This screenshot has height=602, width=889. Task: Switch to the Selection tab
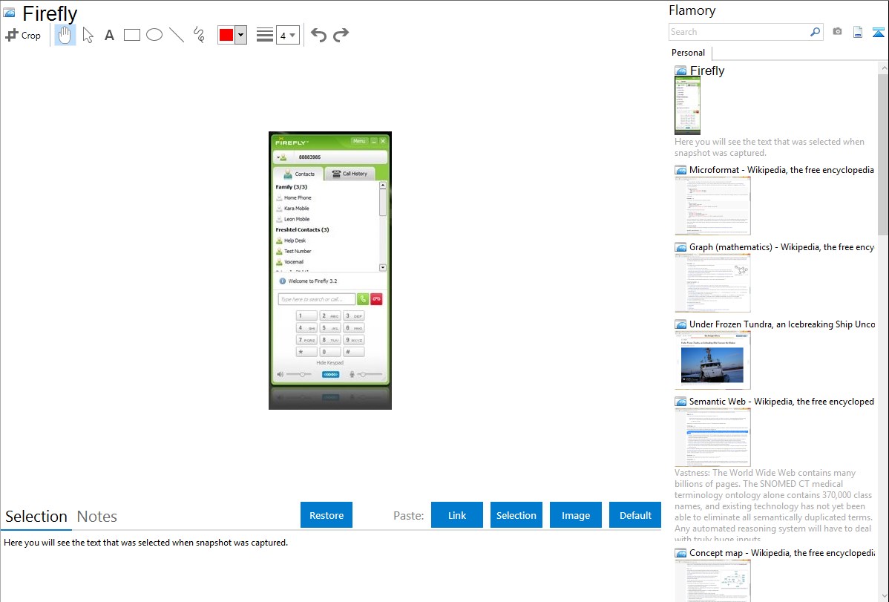coord(36,517)
